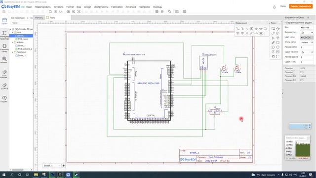Open the notifications bell icon

[x=275, y=7]
